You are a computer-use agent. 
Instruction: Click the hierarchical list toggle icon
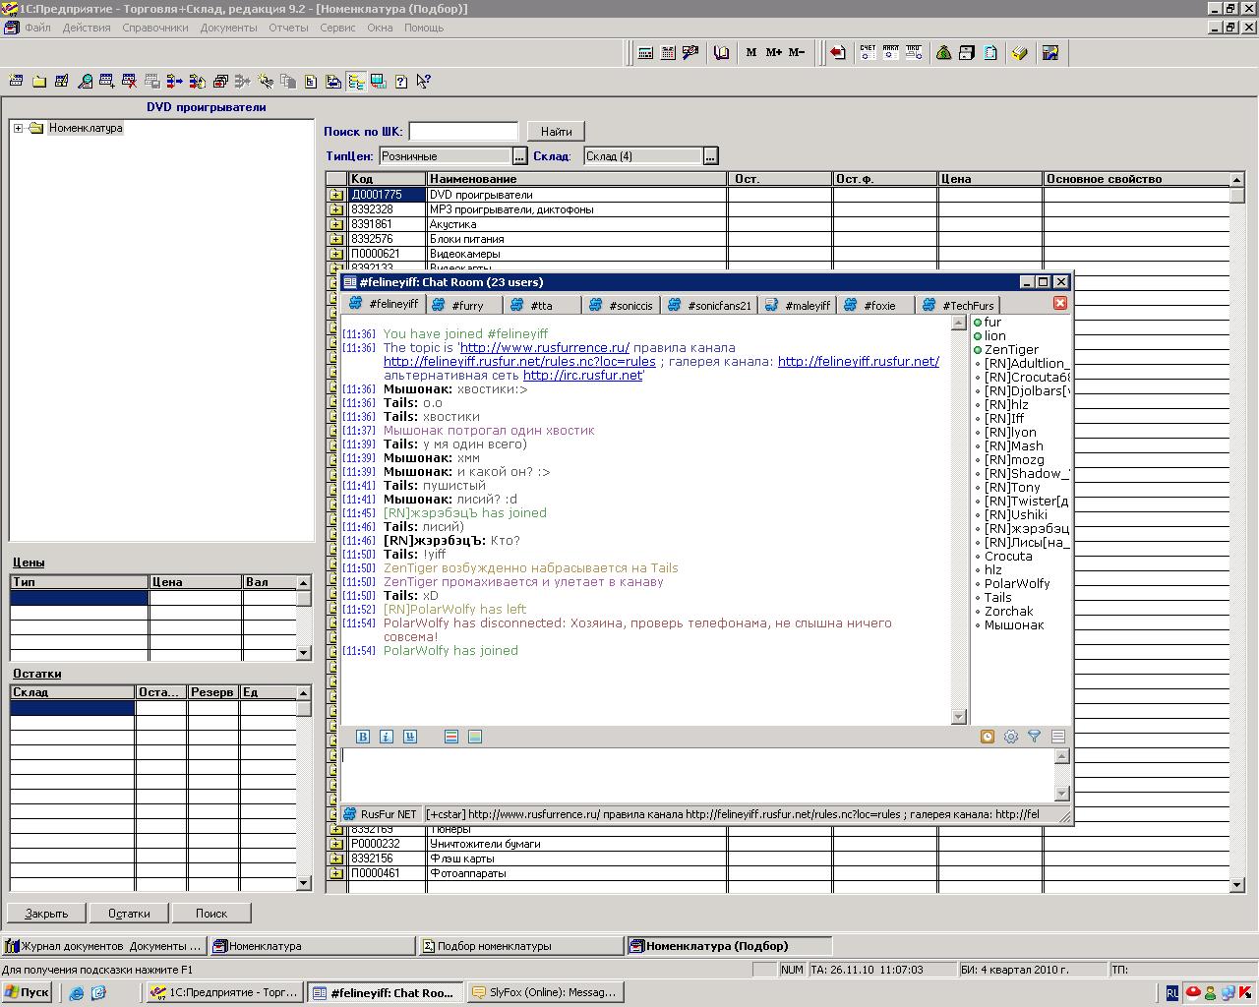(355, 82)
